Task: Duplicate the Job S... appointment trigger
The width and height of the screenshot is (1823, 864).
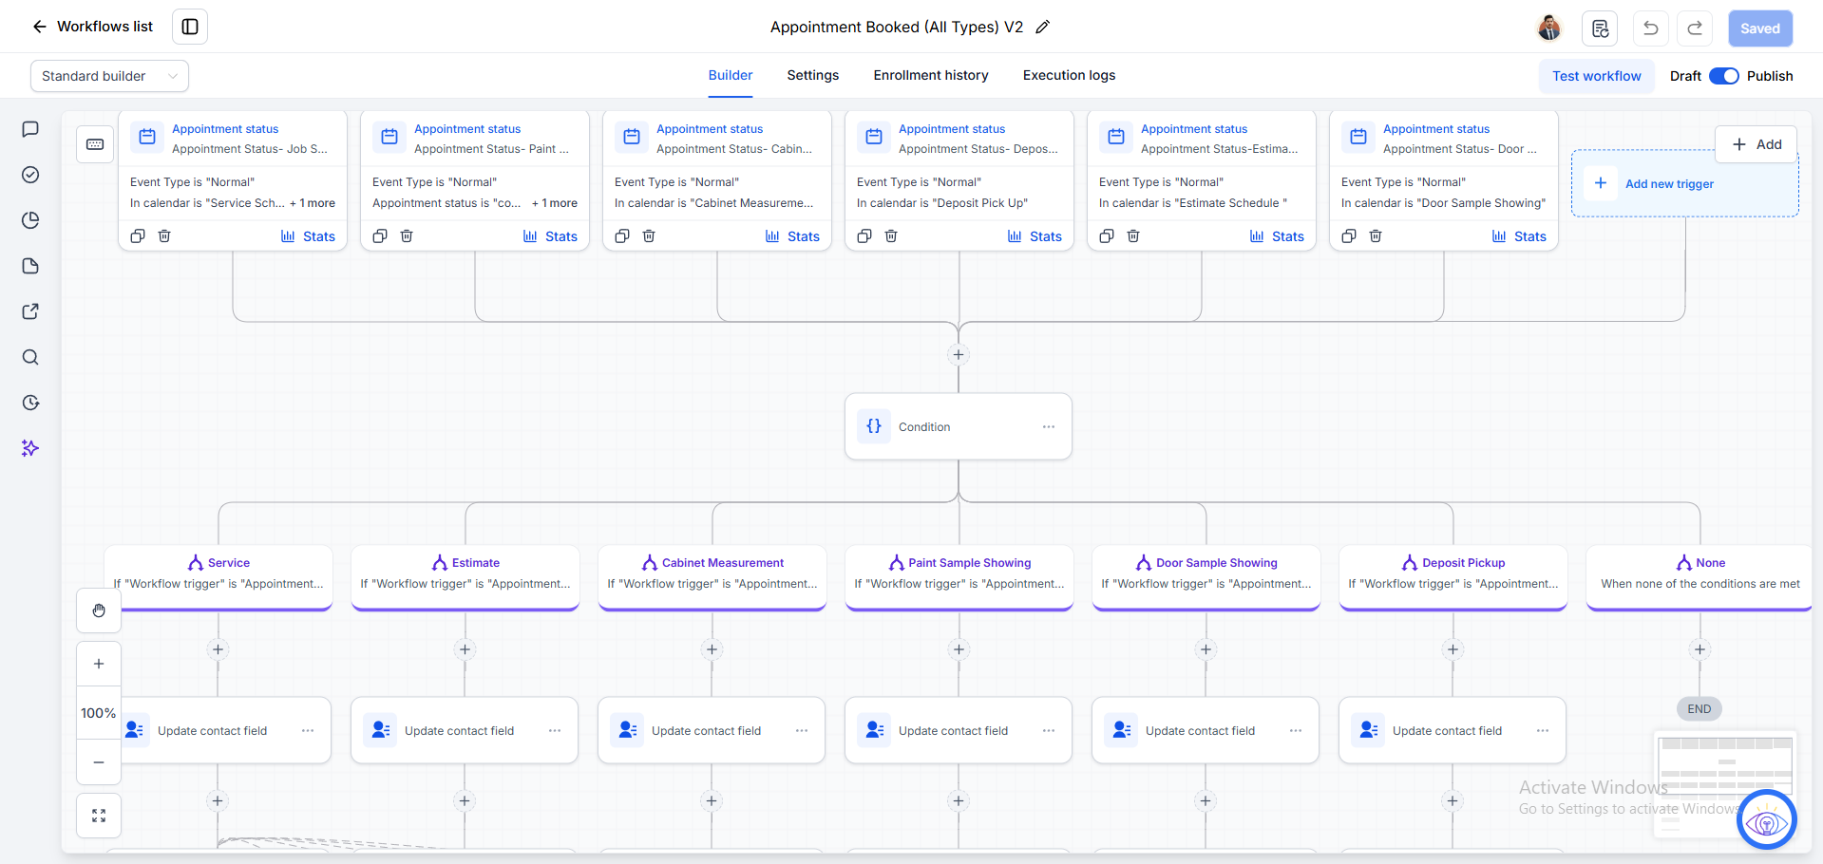Action: coord(138,235)
